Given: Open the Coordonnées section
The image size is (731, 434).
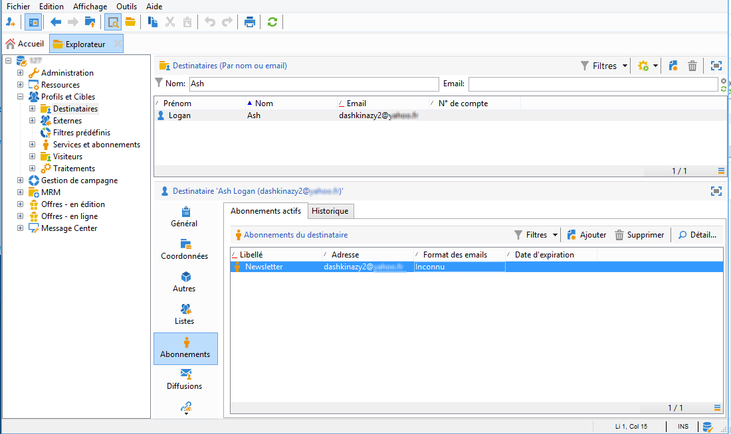Looking at the screenshot, I should click(185, 250).
